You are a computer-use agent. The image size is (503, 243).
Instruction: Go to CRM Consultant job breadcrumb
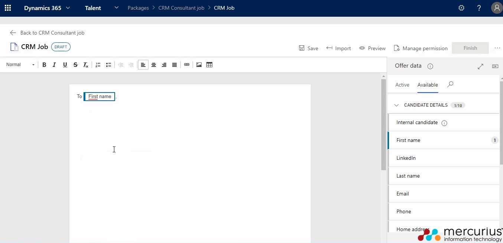click(181, 8)
